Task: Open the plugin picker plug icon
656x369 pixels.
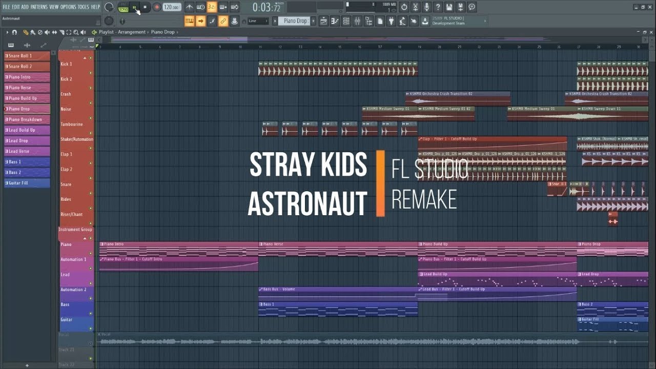Action: click(x=391, y=21)
